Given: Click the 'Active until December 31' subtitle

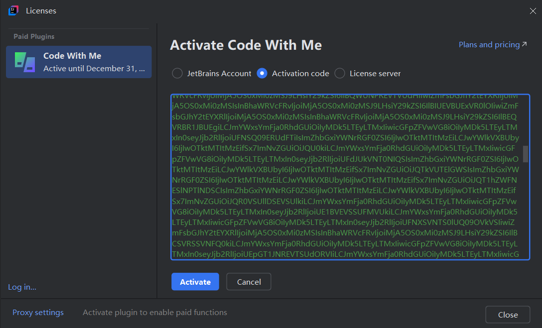Looking at the screenshot, I should click(97, 68).
